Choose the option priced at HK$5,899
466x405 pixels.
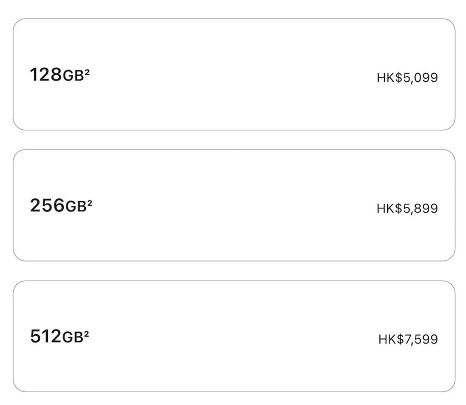click(x=233, y=205)
